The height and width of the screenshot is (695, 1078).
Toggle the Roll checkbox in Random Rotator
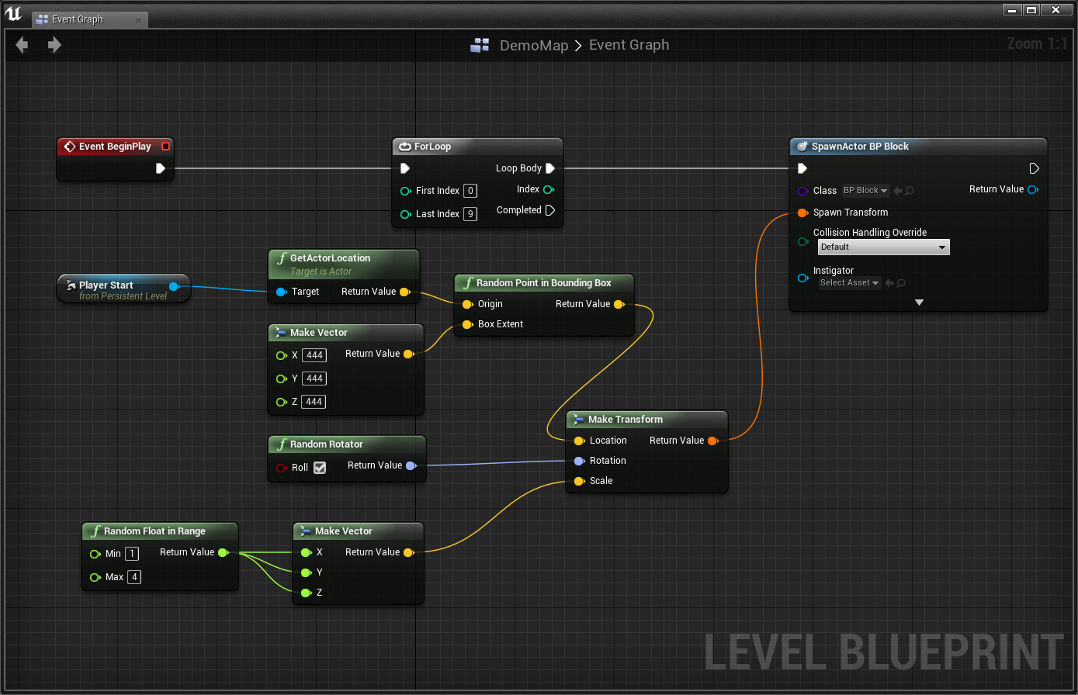tap(320, 468)
